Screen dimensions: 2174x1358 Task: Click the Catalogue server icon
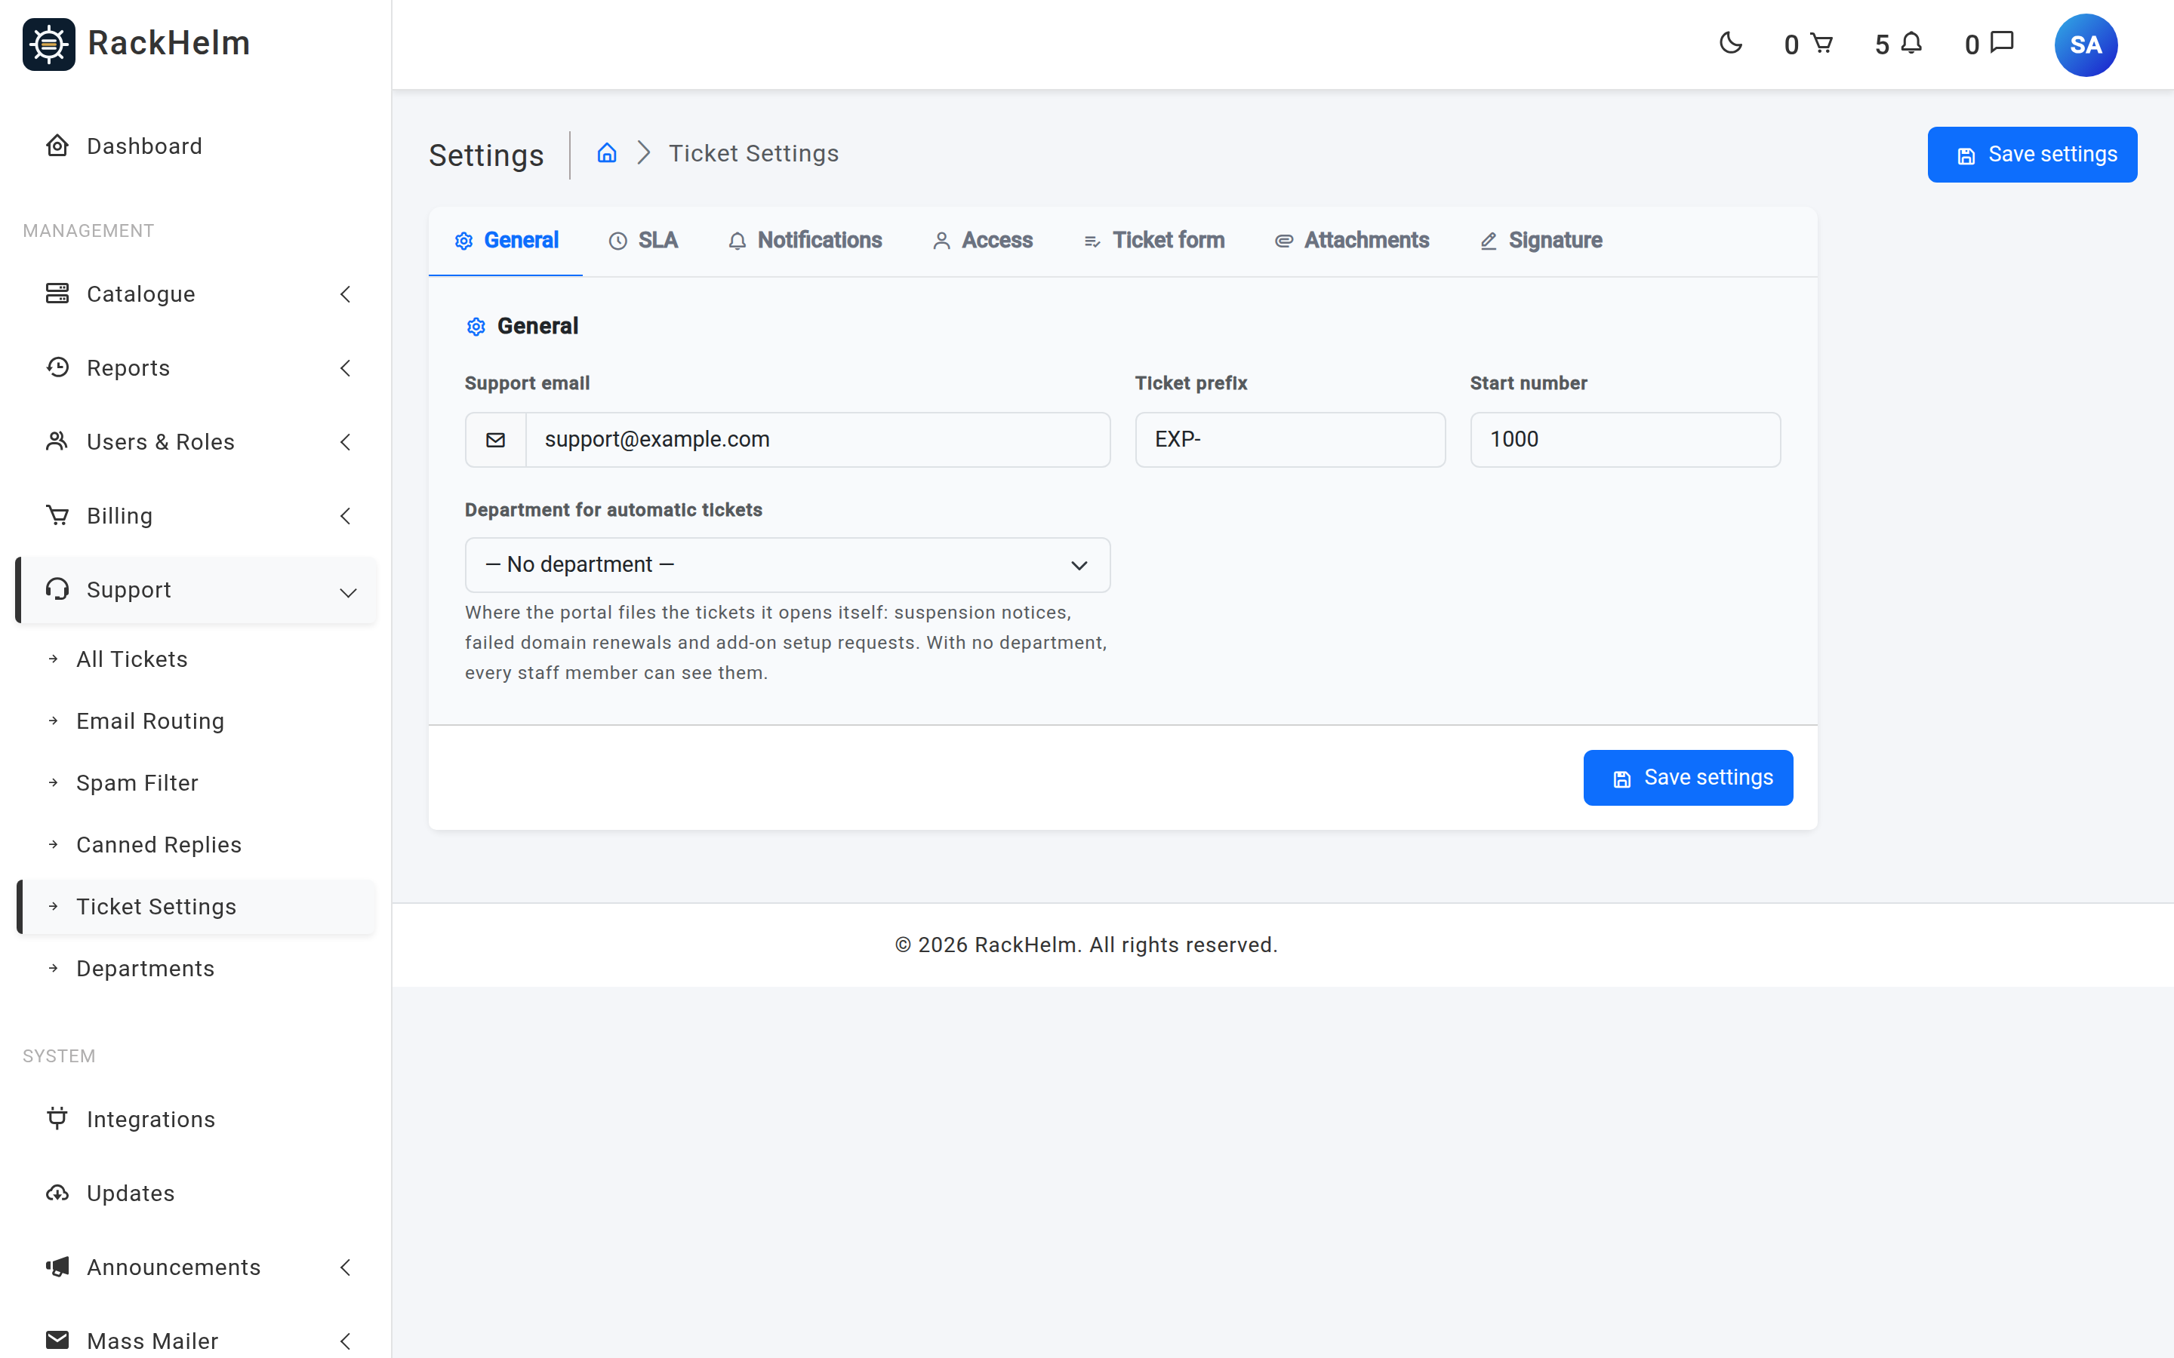pyautogui.click(x=57, y=293)
